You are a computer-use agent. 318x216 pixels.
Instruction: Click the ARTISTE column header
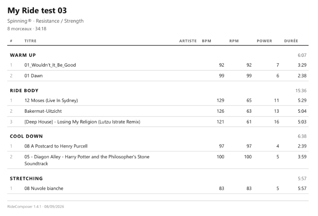[x=188, y=41]
